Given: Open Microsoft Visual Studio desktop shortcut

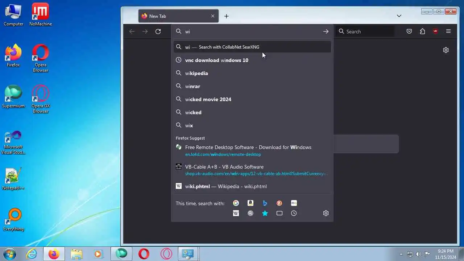Looking at the screenshot, I should (13, 142).
